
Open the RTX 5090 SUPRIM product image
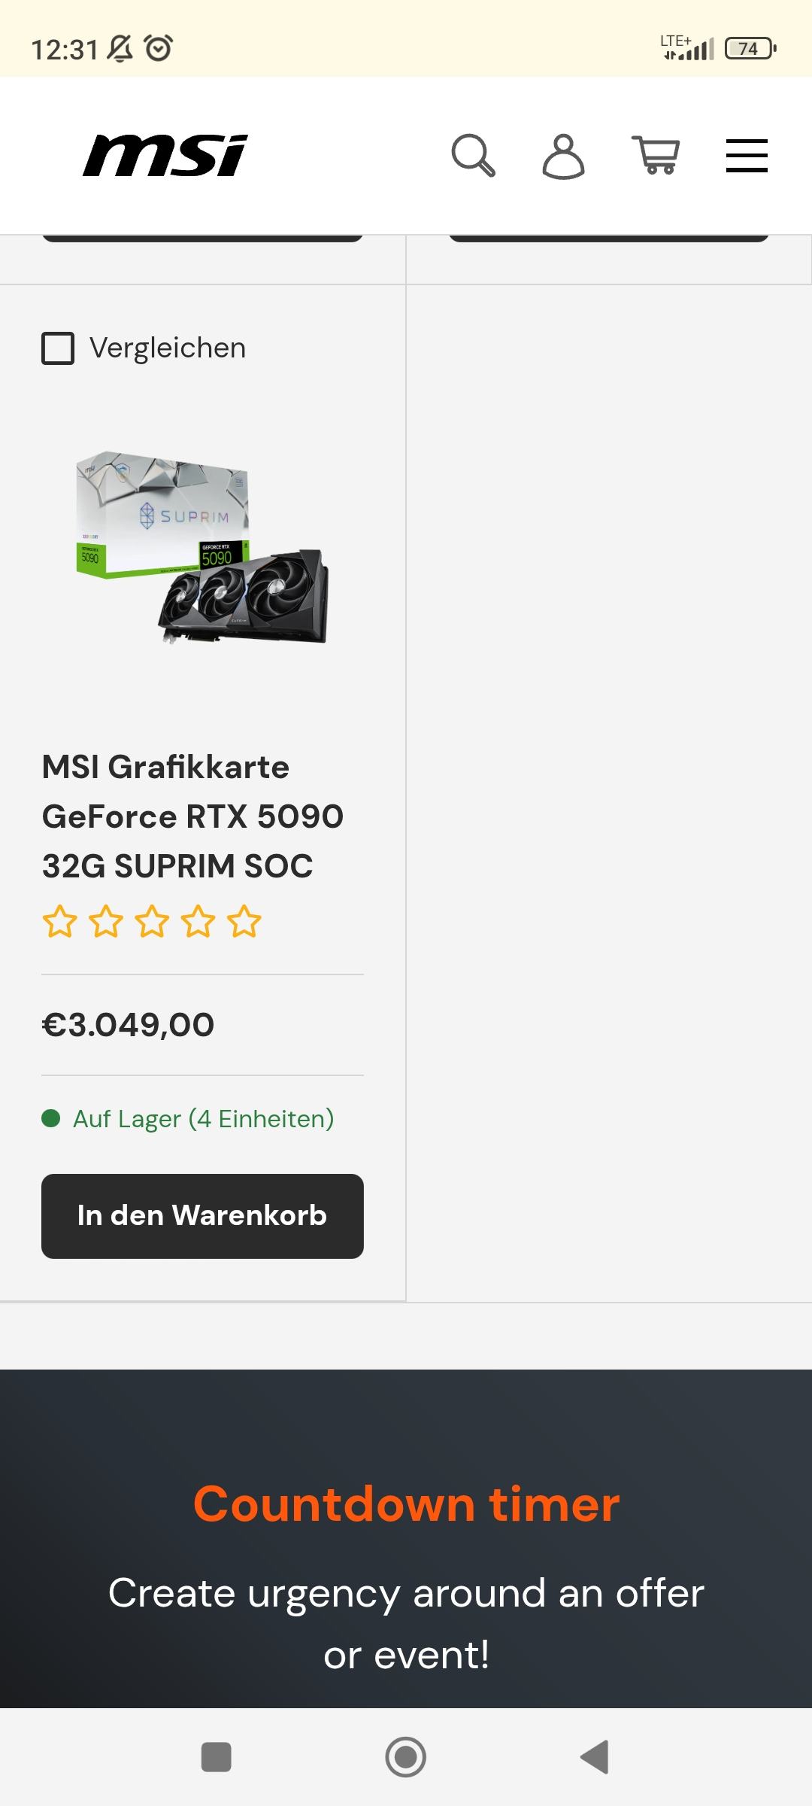202,547
